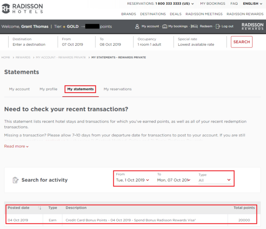Click the Earn type cell
The width and height of the screenshot is (266, 229).
[x=53, y=220]
